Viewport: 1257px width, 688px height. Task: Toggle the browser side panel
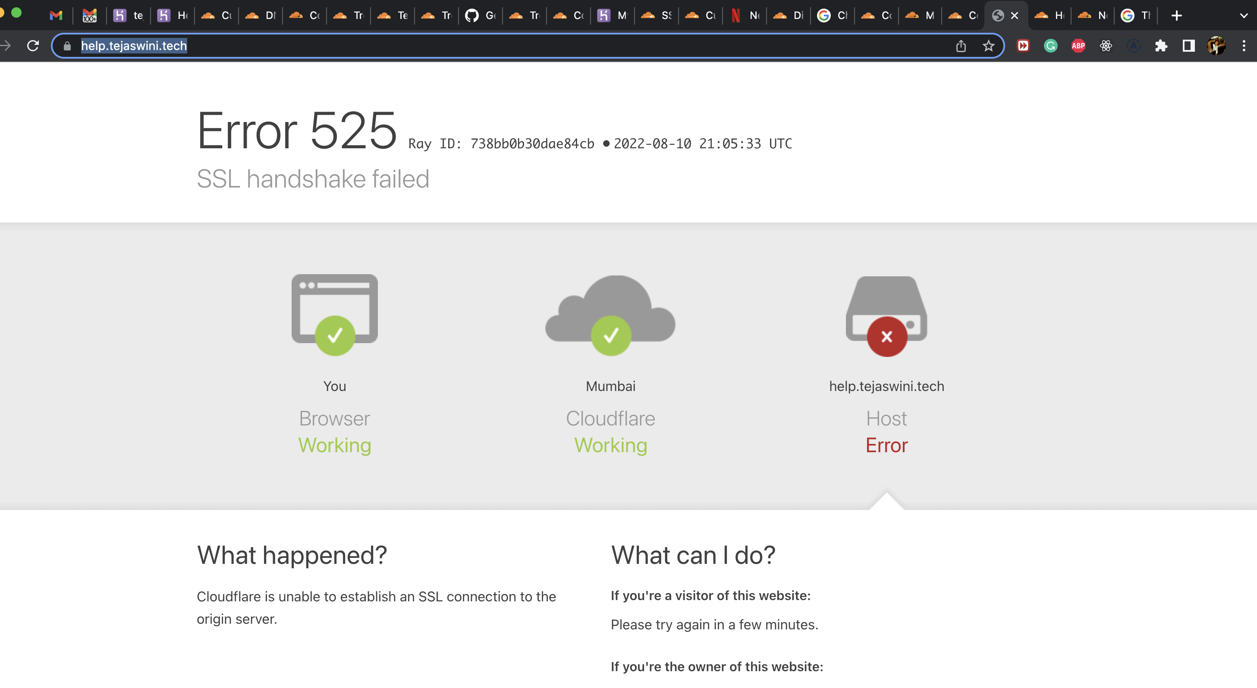click(x=1188, y=46)
